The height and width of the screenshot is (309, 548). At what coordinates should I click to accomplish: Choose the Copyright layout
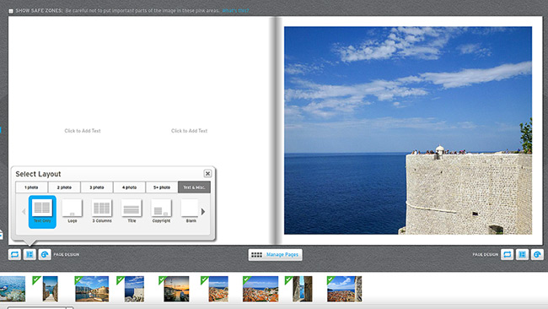click(161, 211)
